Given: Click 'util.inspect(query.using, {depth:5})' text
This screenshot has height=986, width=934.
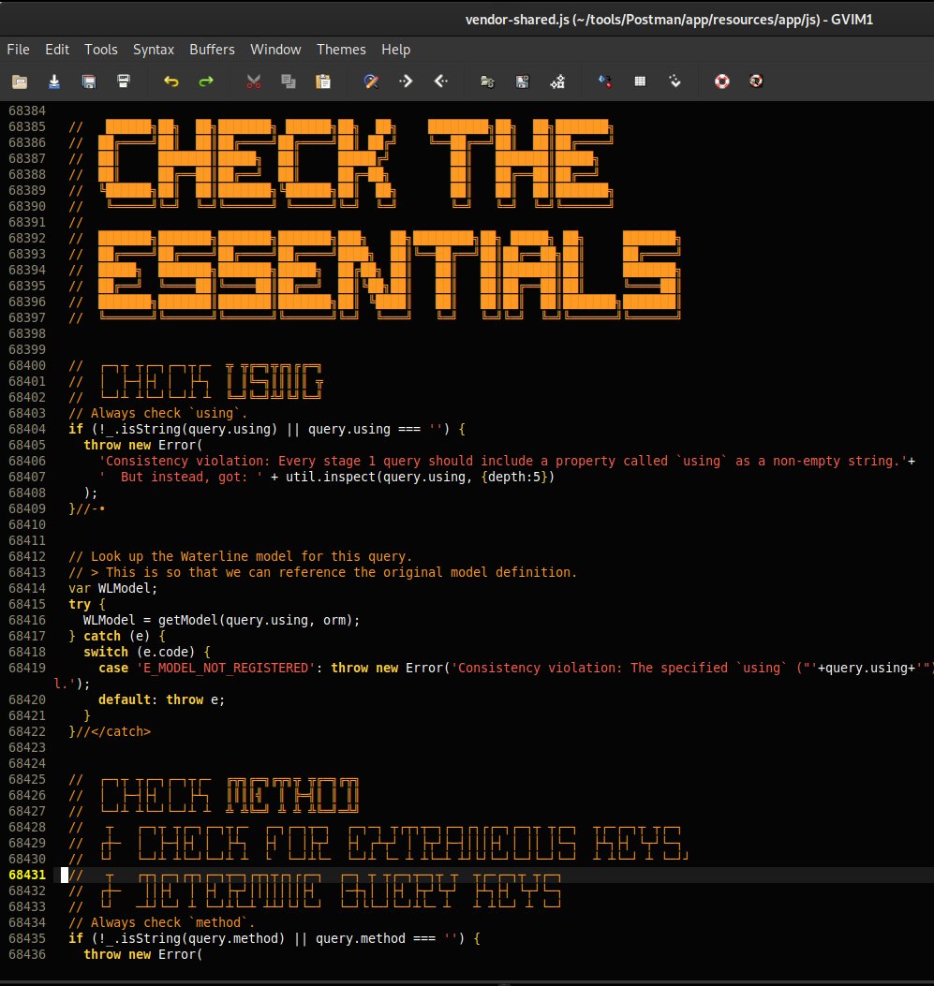Looking at the screenshot, I should coord(420,477).
